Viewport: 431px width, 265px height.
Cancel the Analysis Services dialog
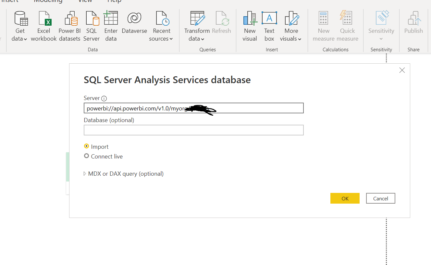tap(381, 198)
